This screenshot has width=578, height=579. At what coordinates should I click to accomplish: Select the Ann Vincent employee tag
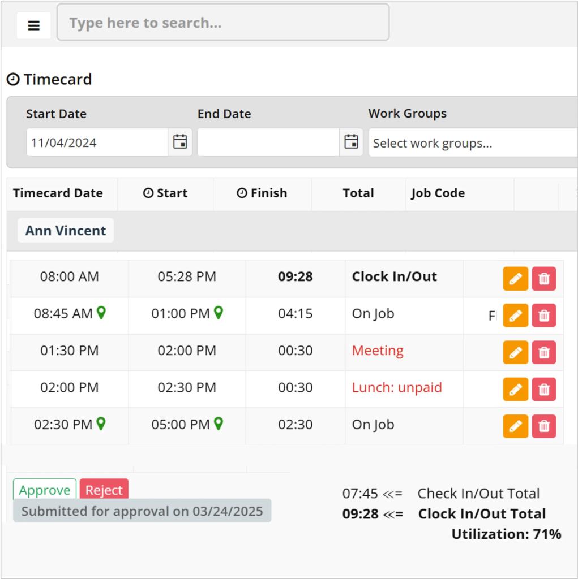[x=66, y=231]
